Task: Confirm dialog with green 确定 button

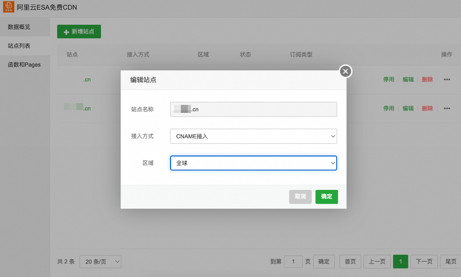Action: pos(327,197)
